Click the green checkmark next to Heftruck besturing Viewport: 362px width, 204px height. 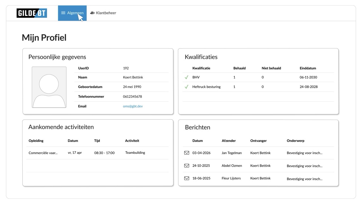click(x=186, y=87)
